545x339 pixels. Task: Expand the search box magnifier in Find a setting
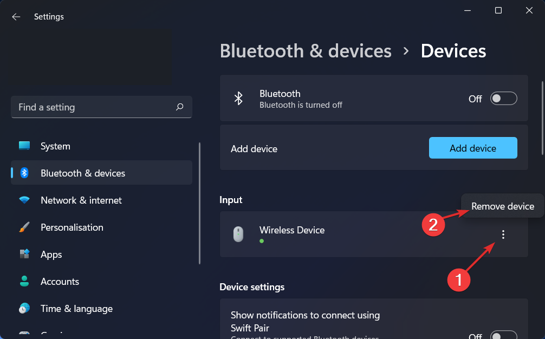coord(179,107)
